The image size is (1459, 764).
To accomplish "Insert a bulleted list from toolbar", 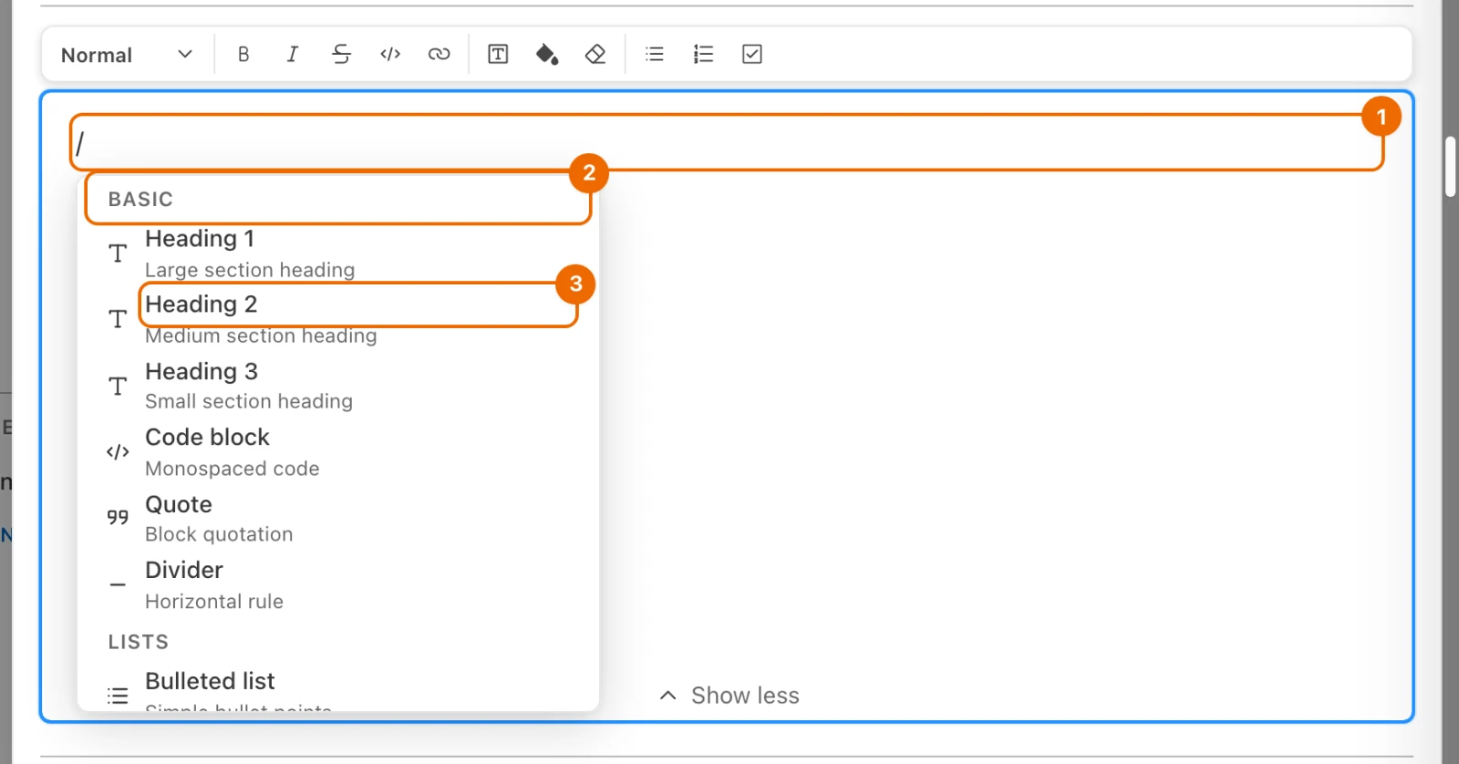I will 655,55.
